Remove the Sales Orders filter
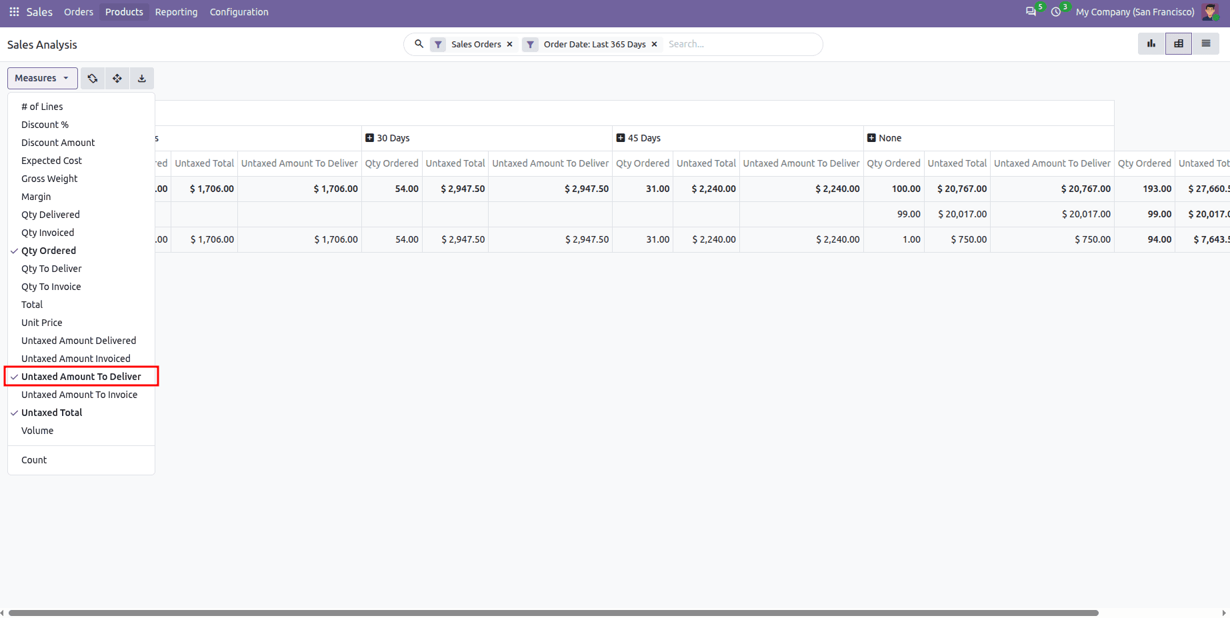Image resolution: width=1230 pixels, height=618 pixels. (x=510, y=44)
